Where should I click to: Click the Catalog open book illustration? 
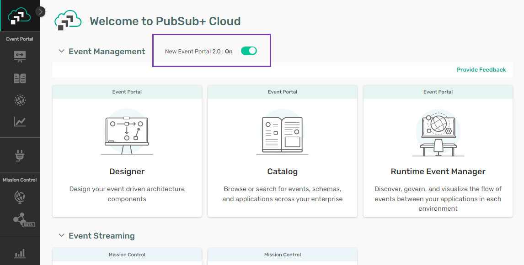[x=283, y=132]
